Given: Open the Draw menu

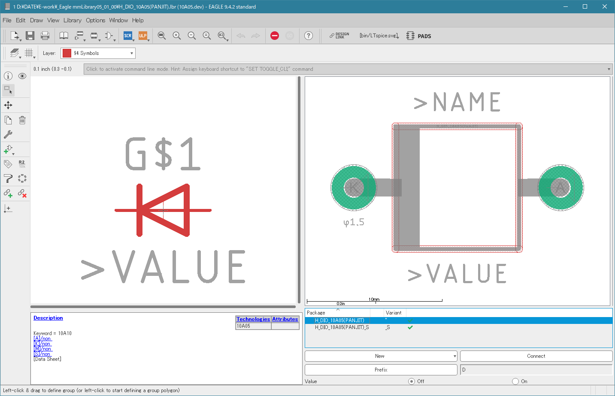Looking at the screenshot, I should (x=36, y=20).
